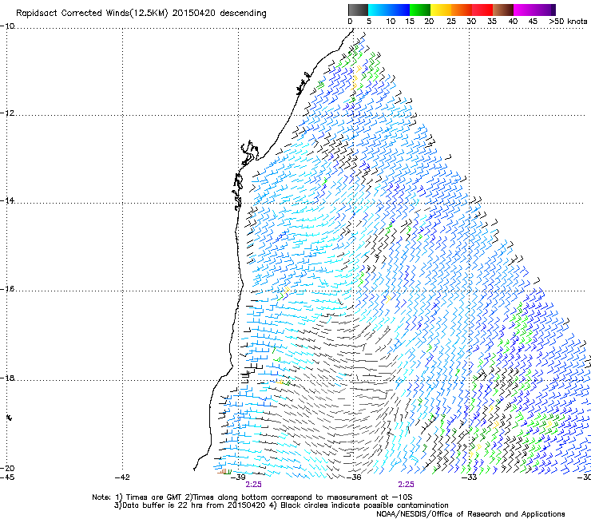Click the cyan-blue 5-15 knots color band
The width and height of the screenshot is (591, 519).
(x=389, y=10)
